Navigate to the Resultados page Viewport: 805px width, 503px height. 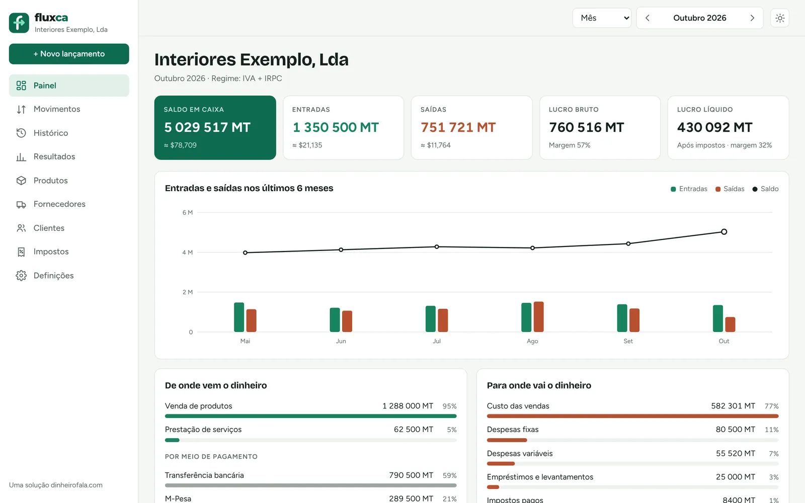pos(69,157)
